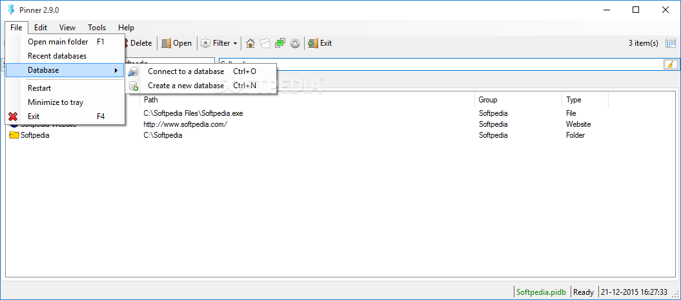Select Create a new database entry

[201, 86]
